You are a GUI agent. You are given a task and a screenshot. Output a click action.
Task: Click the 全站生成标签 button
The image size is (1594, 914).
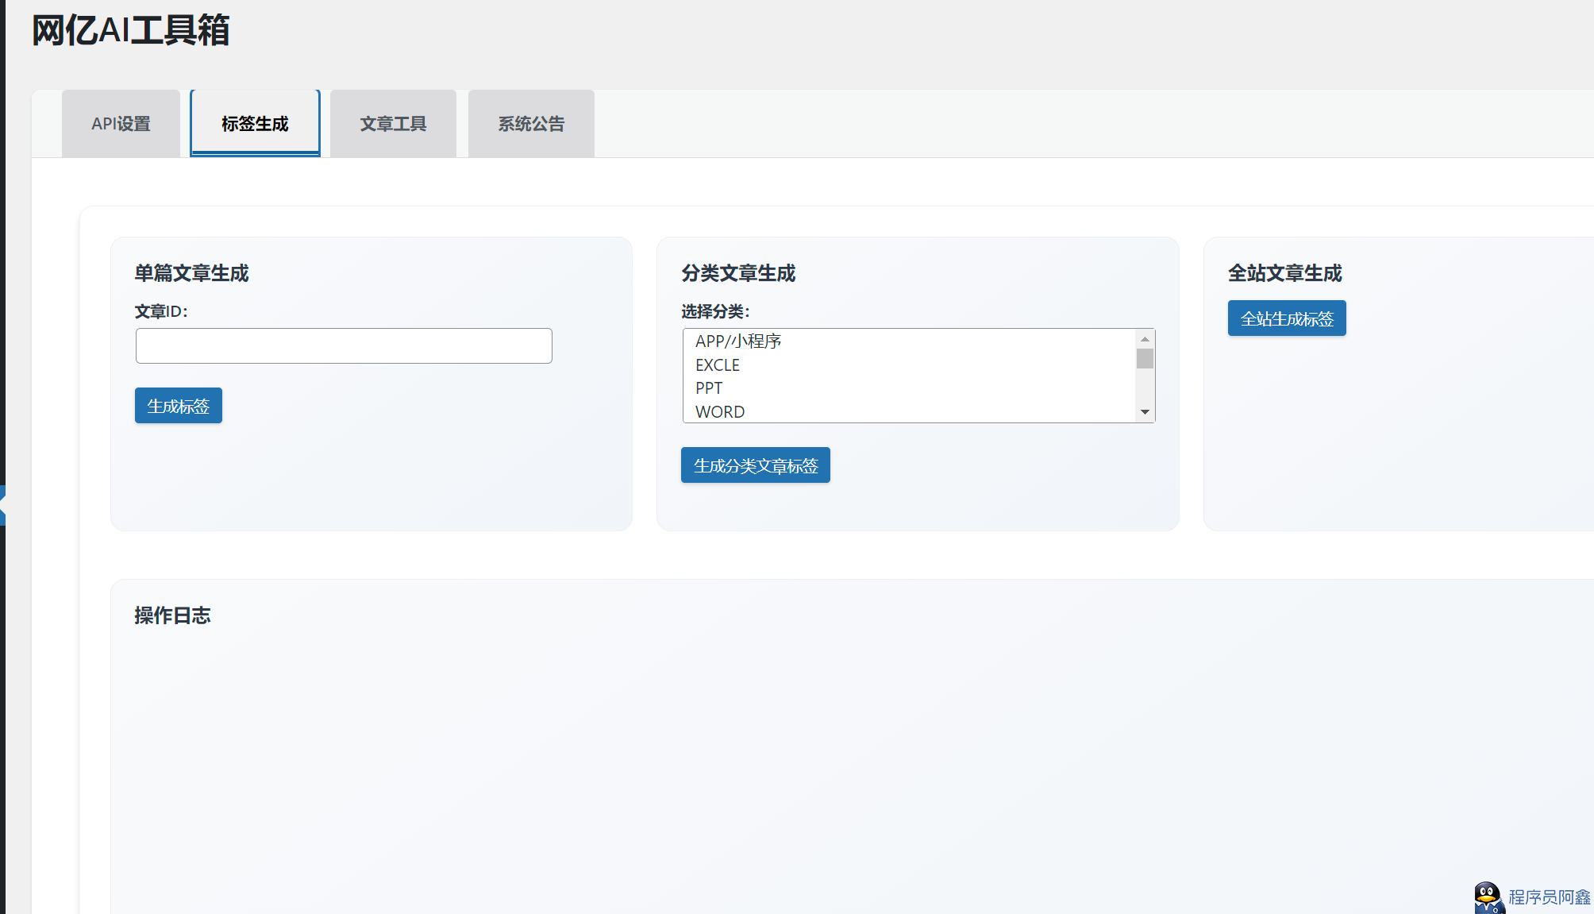(x=1287, y=318)
